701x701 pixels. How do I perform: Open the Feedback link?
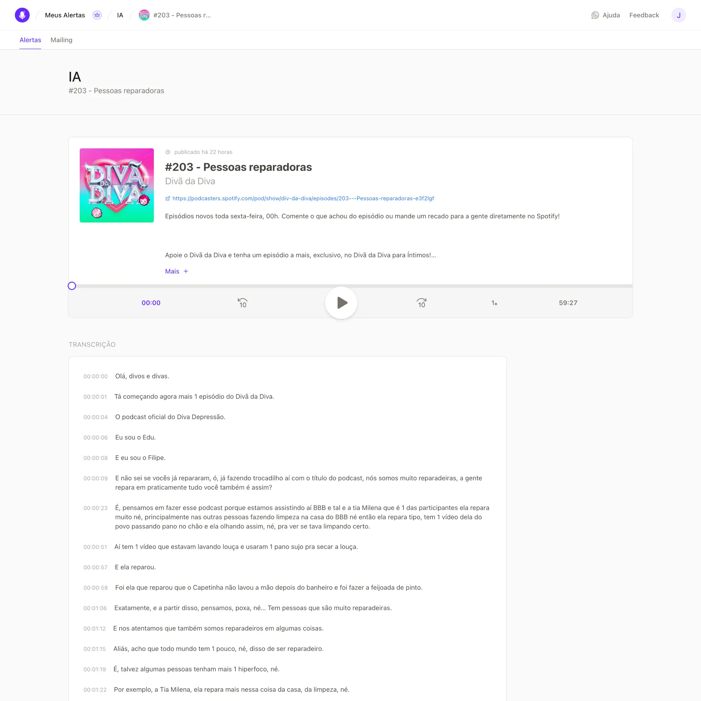coord(644,15)
